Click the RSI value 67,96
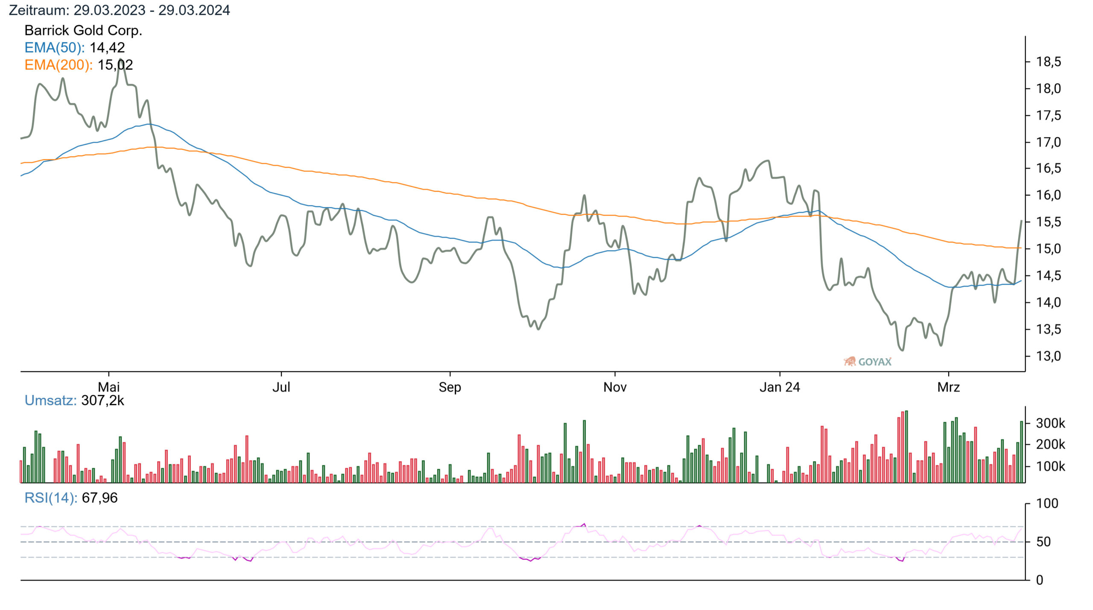The image size is (1093, 610). click(99, 498)
